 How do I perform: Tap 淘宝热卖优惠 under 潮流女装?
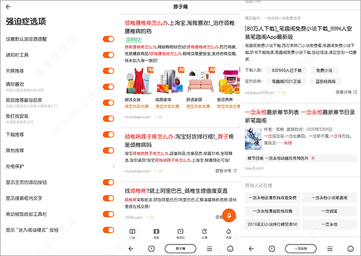click(137, 106)
